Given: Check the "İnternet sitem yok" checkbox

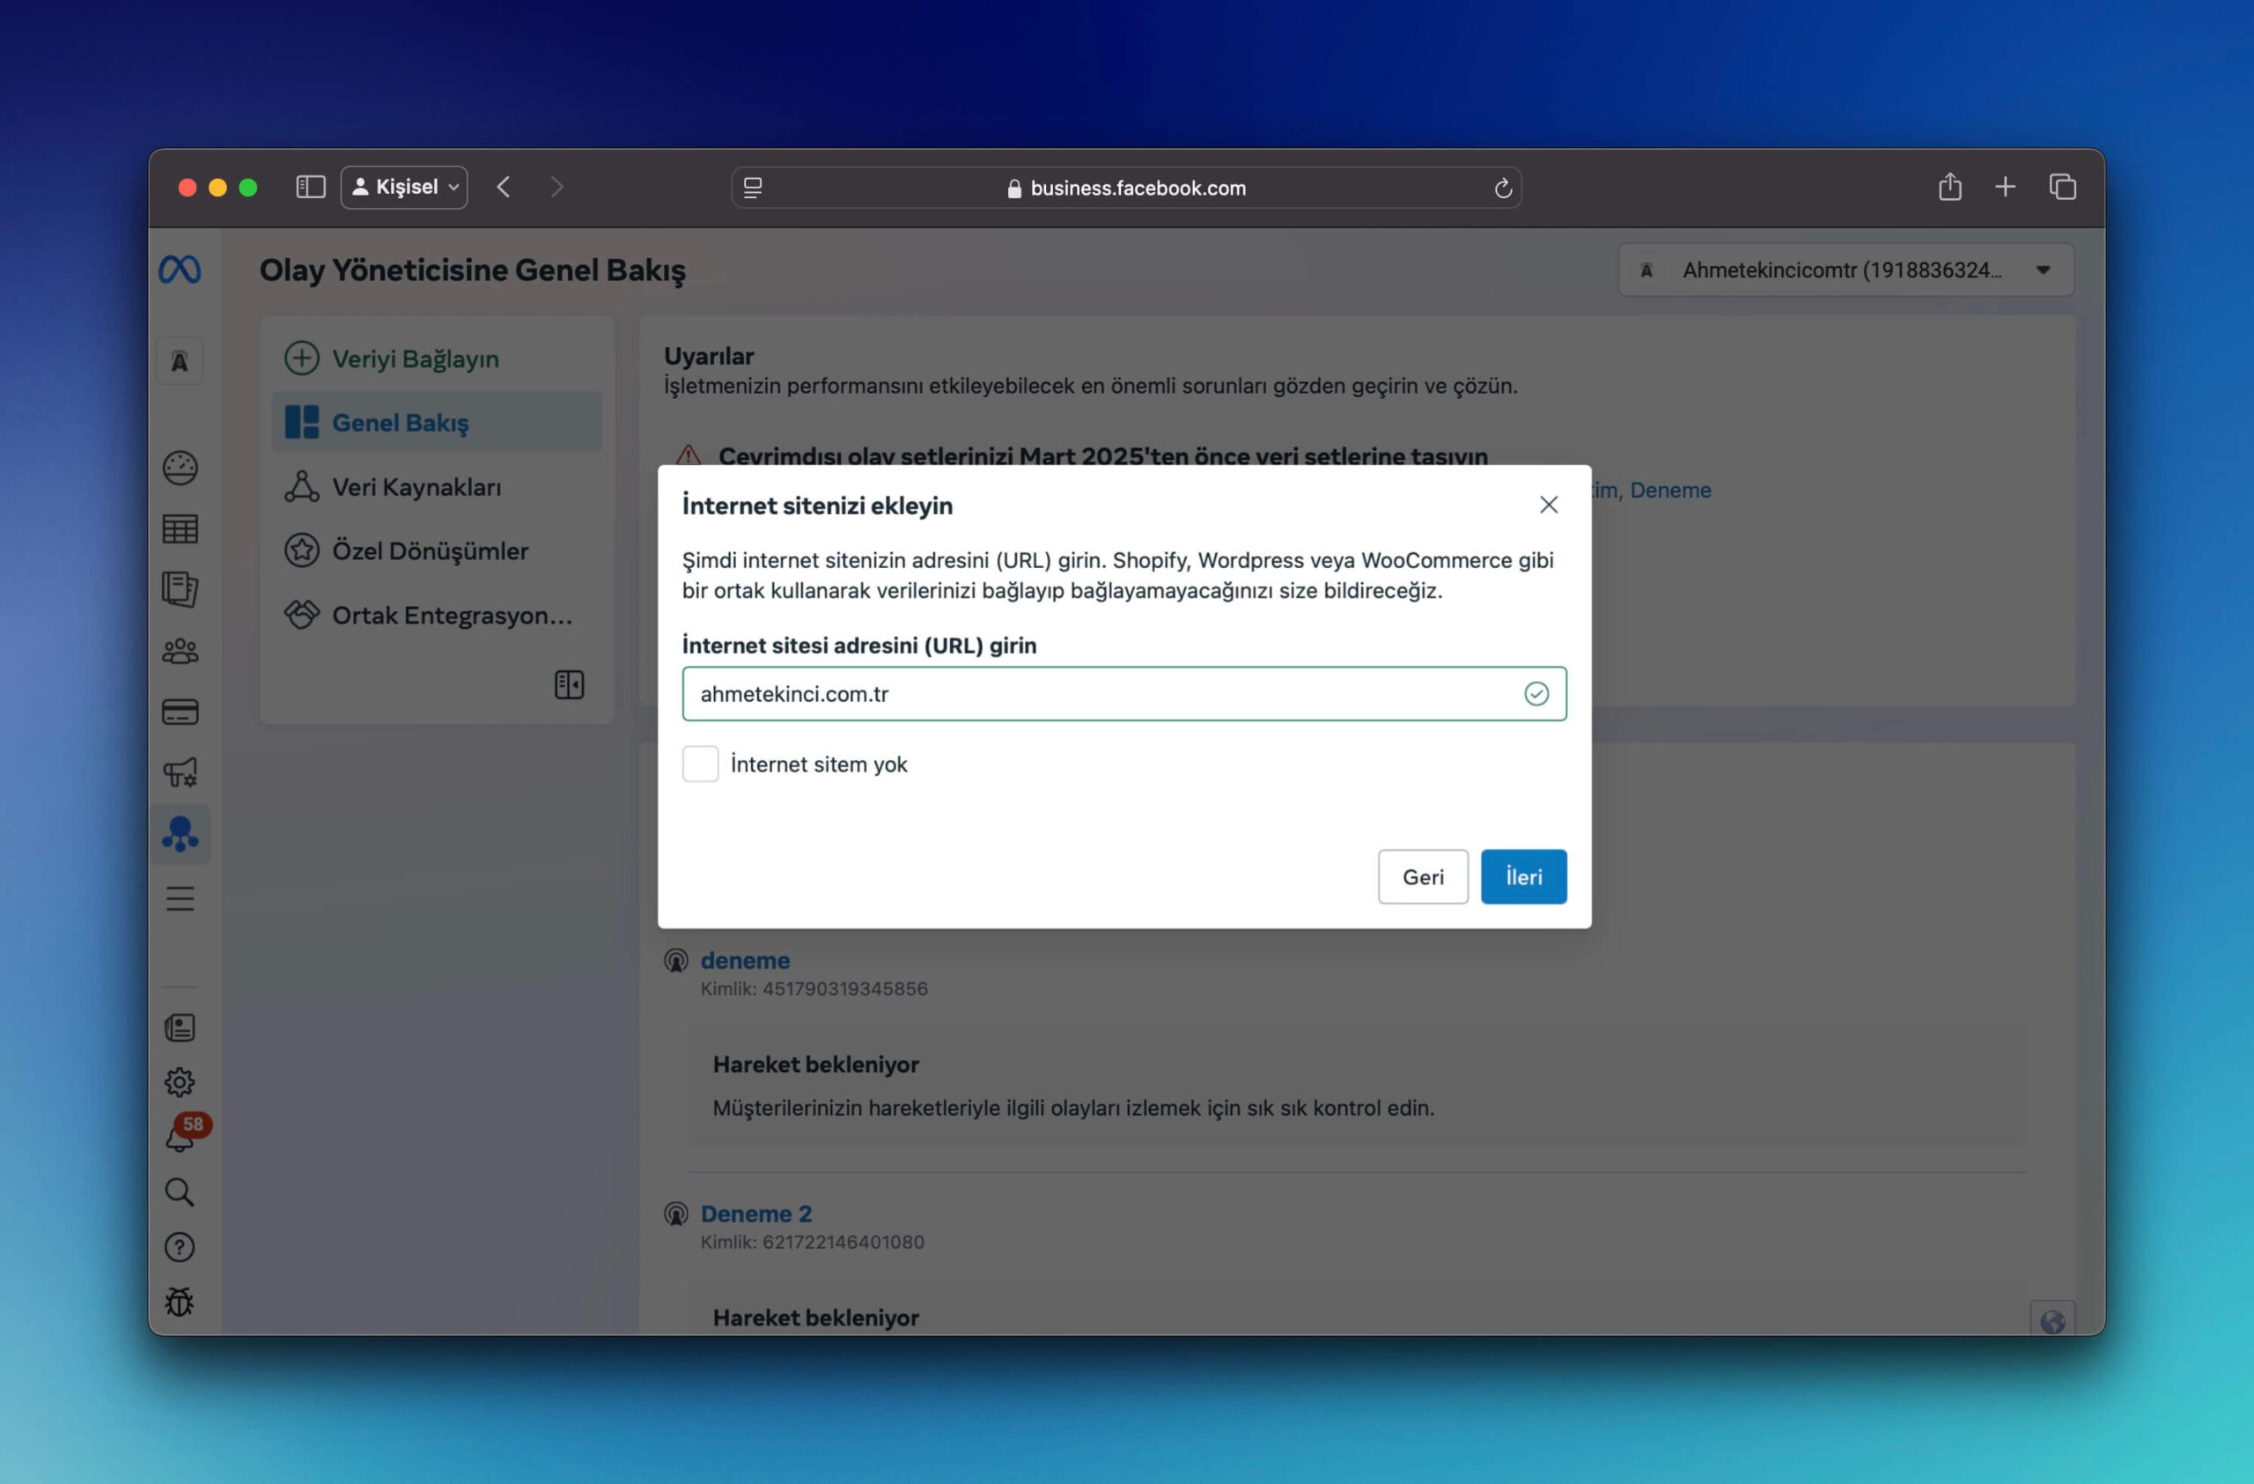Looking at the screenshot, I should coord(700,764).
